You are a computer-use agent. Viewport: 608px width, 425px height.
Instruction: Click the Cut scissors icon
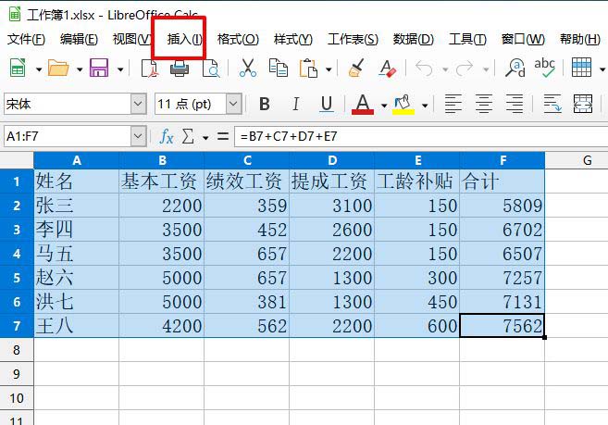pos(248,68)
